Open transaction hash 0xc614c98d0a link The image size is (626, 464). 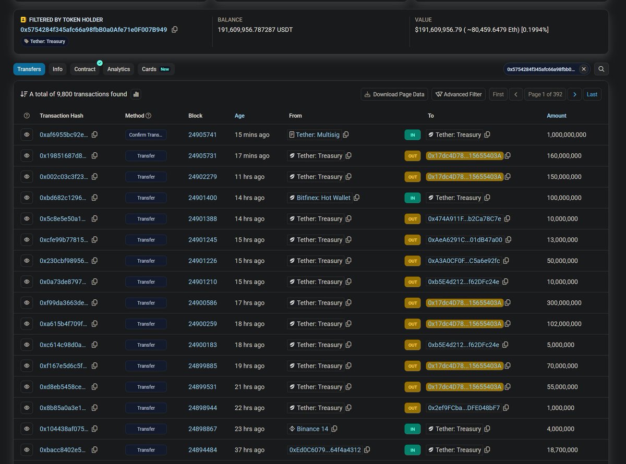pos(64,345)
